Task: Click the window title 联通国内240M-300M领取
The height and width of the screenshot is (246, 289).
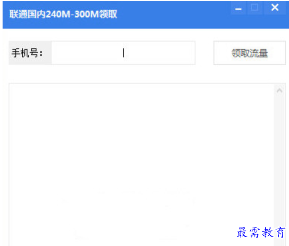Action: [x=63, y=14]
